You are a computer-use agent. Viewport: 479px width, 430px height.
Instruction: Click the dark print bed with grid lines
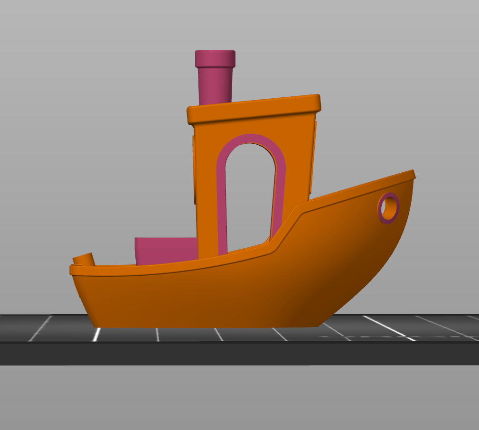tap(239, 340)
